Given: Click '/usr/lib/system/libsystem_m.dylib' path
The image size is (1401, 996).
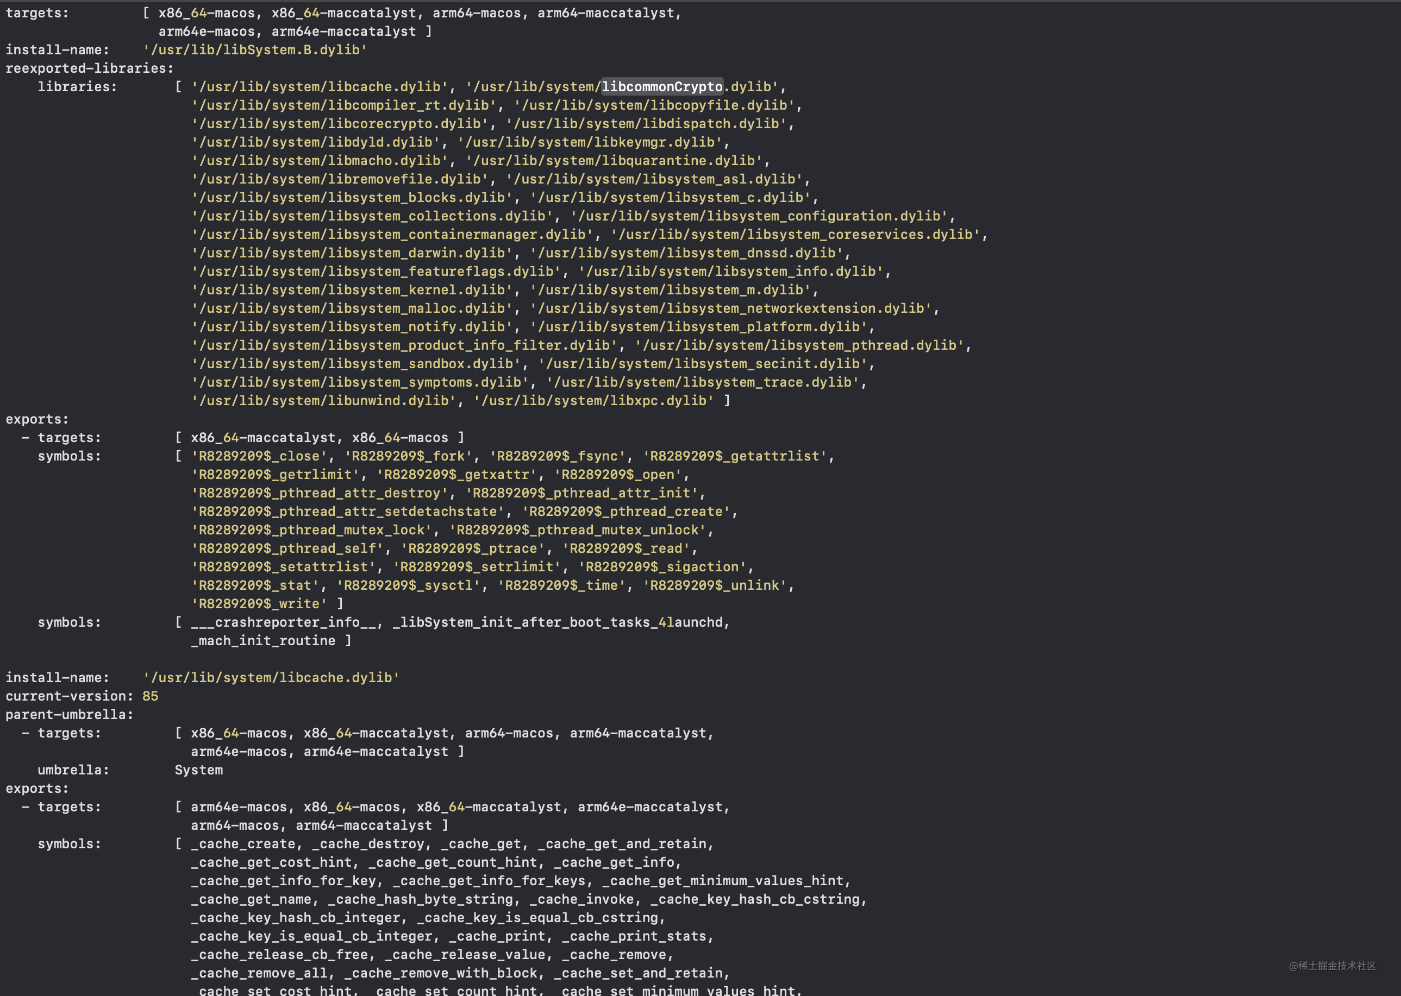Looking at the screenshot, I should click(x=670, y=289).
